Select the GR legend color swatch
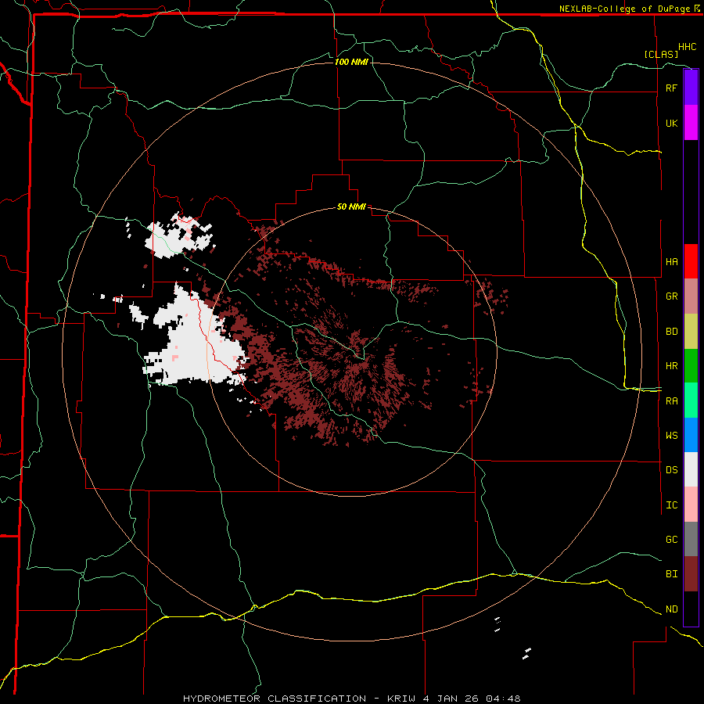 [x=691, y=296]
